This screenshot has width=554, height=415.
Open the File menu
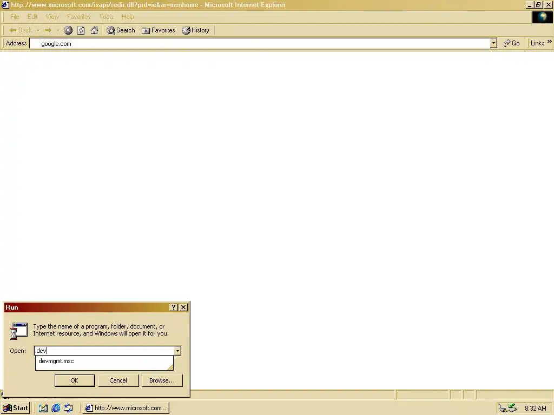pyautogui.click(x=15, y=17)
